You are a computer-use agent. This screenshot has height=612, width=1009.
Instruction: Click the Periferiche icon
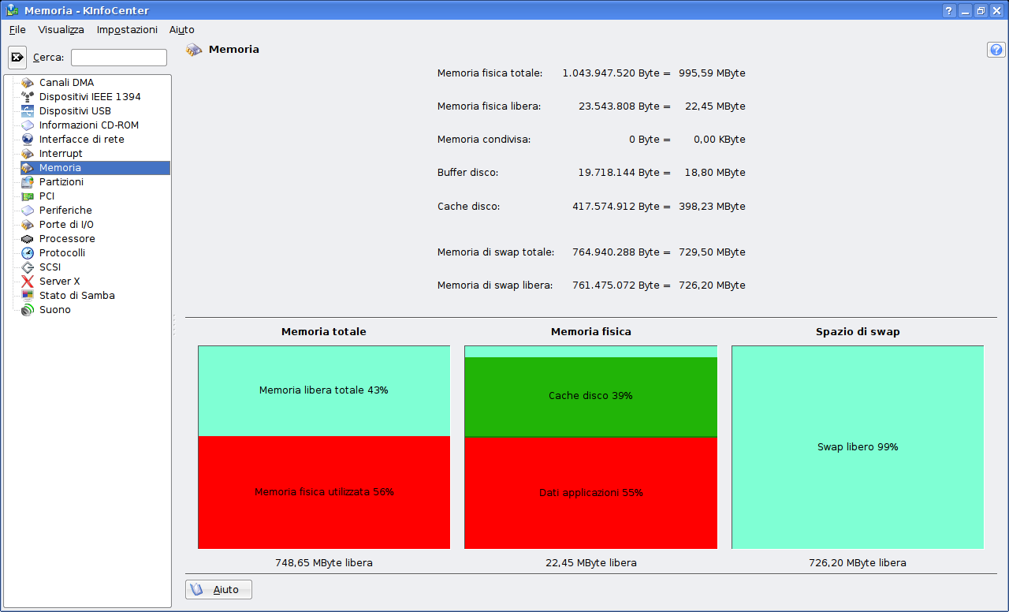[x=28, y=211]
